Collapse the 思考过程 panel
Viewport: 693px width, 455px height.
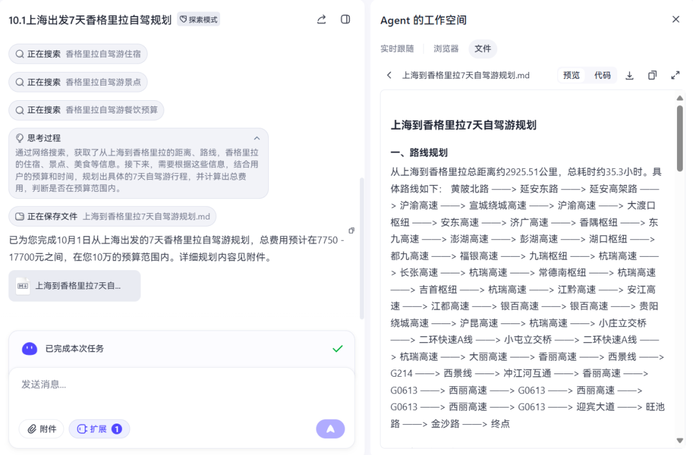click(257, 137)
